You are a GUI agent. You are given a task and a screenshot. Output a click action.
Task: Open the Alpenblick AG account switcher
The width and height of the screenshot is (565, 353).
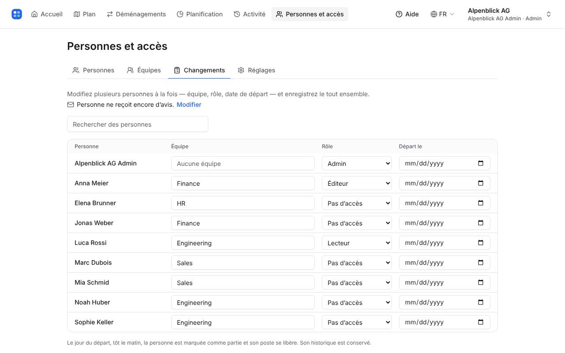510,14
